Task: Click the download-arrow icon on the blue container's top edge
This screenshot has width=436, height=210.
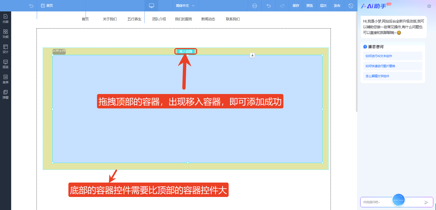Action: pos(252,55)
